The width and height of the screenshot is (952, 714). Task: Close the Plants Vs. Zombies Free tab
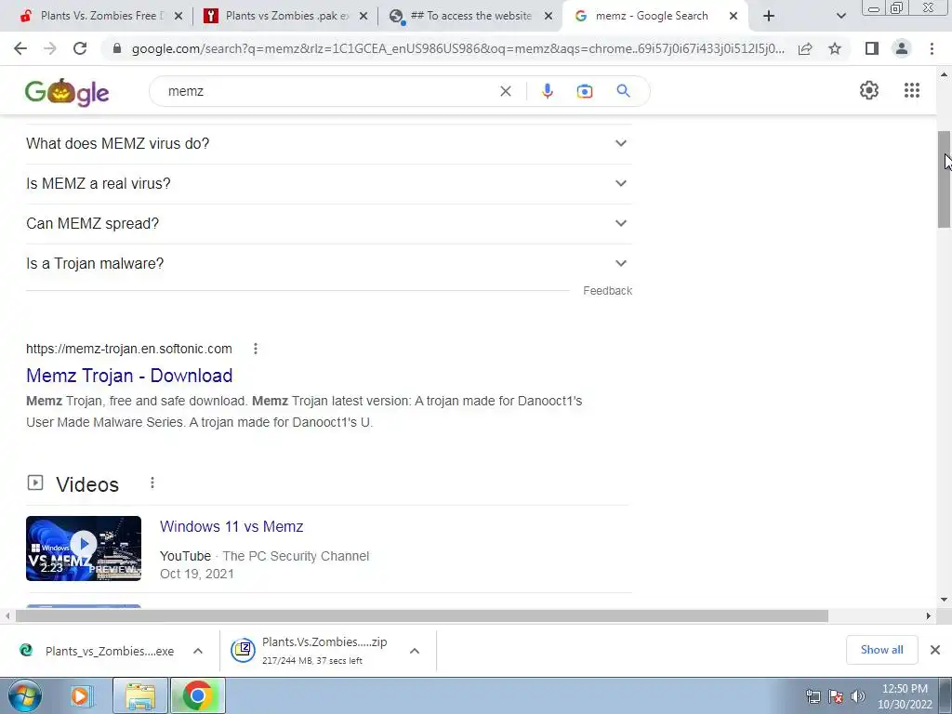coord(178,16)
